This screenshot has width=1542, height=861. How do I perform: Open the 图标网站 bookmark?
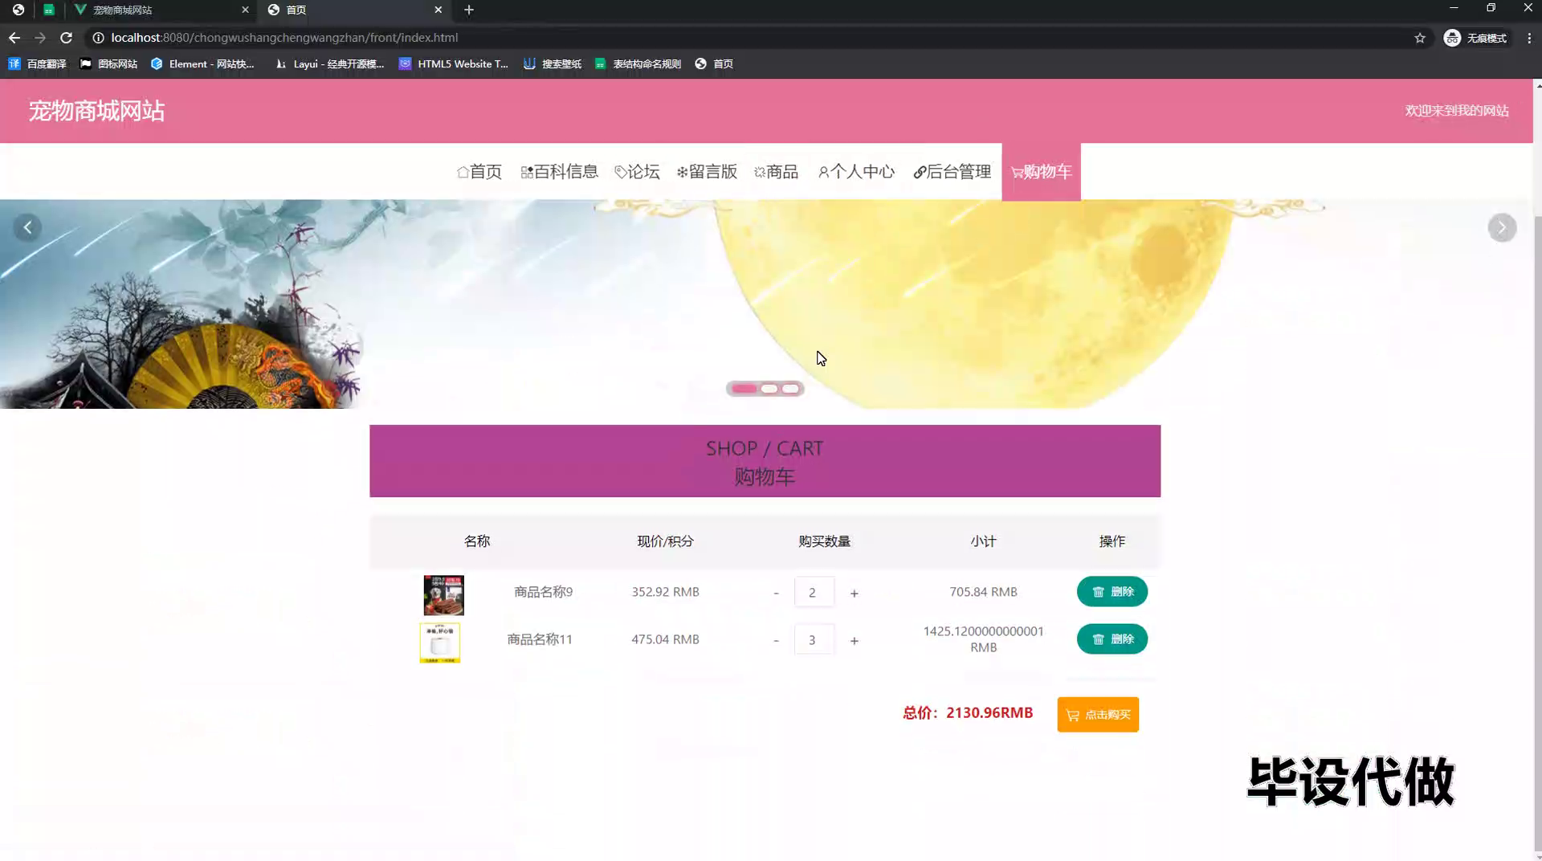pyautogui.click(x=108, y=64)
